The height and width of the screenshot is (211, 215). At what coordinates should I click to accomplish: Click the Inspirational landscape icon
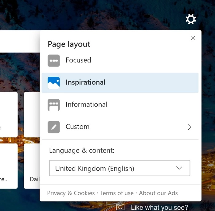point(54,83)
